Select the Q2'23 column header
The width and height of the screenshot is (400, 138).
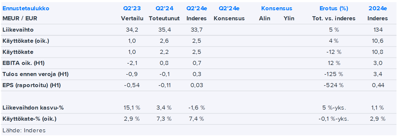point(132,8)
